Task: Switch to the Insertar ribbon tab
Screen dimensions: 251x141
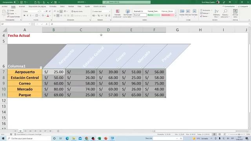Action: point(22,7)
